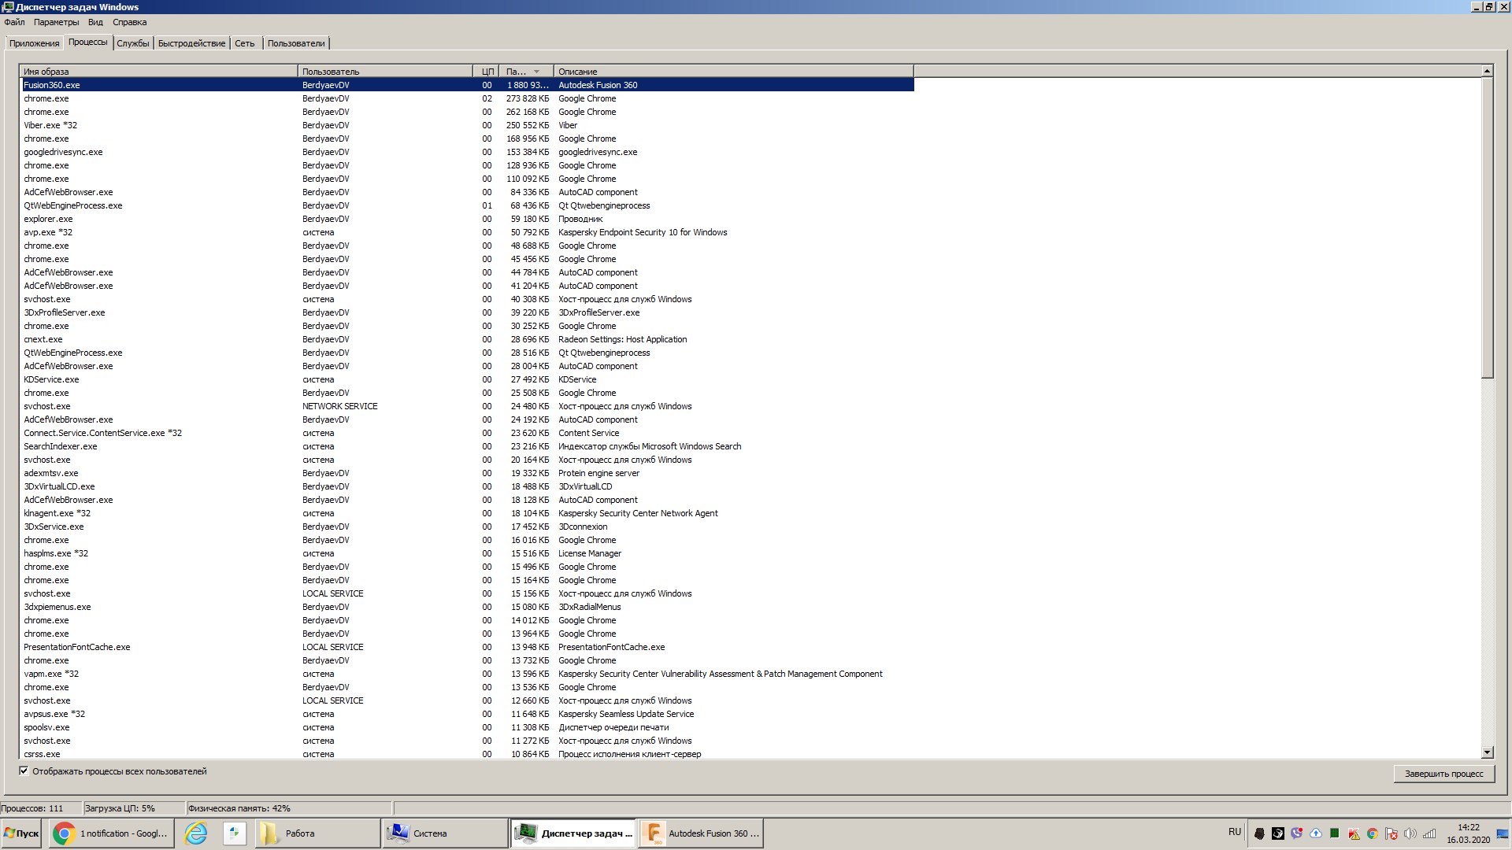Click the vertical scrollbar thumb
1512x850 pixels.
[x=1487, y=227]
